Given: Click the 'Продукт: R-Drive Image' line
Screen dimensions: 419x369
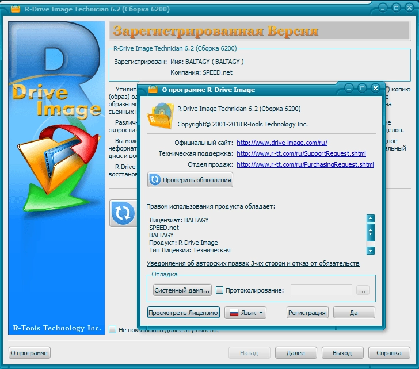Looking at the screenshot, I should click(x=183, y=243).
